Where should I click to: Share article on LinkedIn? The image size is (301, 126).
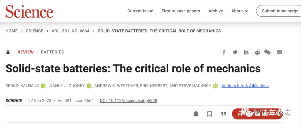click(246, 52)
